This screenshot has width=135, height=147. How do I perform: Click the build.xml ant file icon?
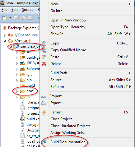22,119
